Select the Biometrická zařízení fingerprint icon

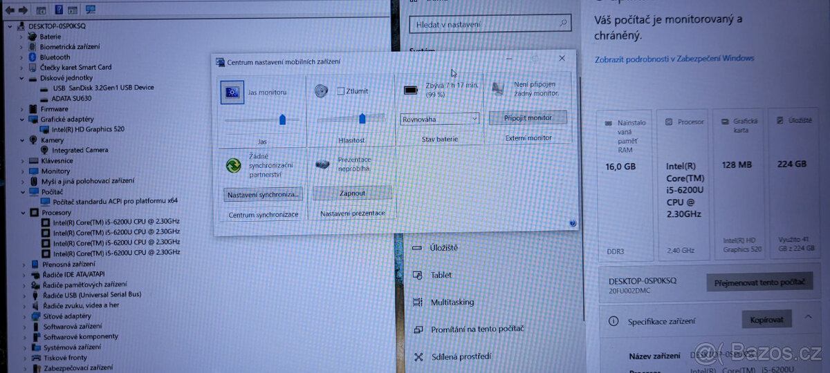click(33, 46)
